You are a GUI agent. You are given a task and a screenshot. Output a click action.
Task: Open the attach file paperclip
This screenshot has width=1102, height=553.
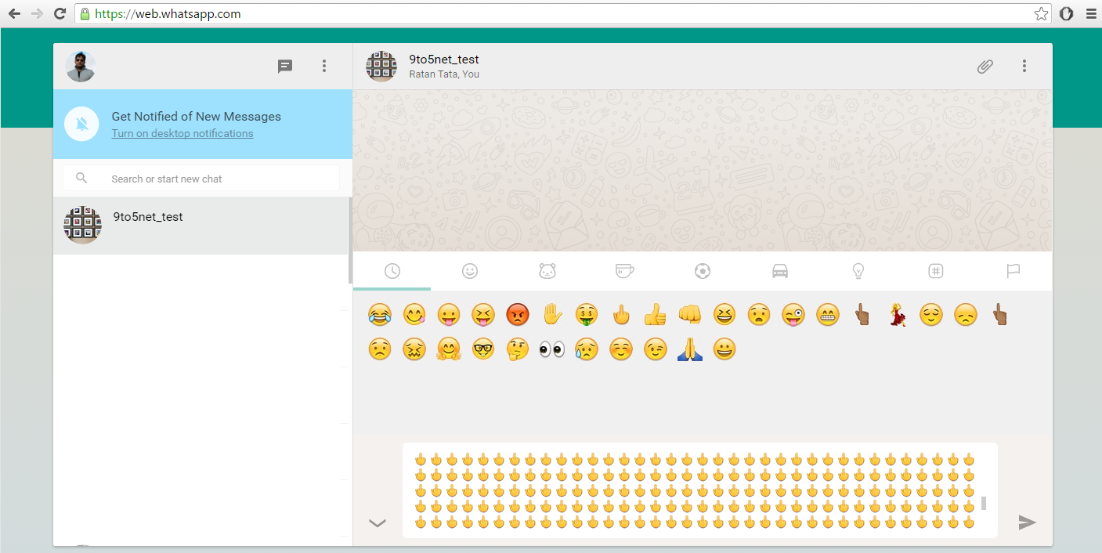coord(985,67)
